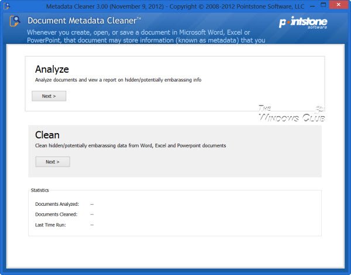Click the 'Last Time Run:' label
This screenshot has height=275, width=351.
(50, 225)
